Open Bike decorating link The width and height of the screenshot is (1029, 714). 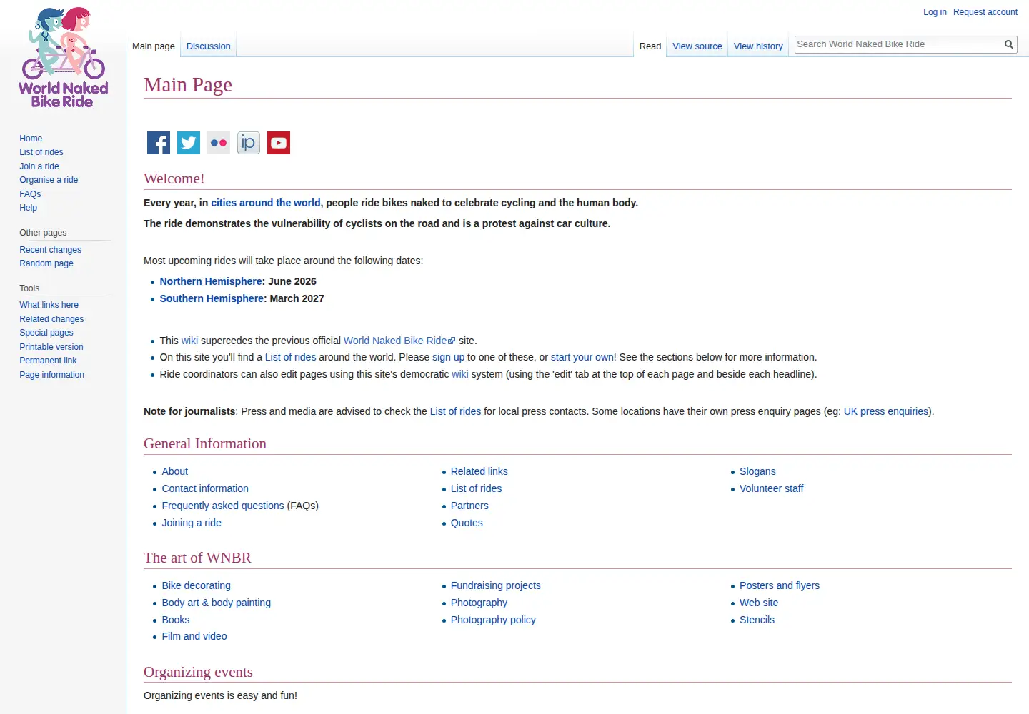click(197, 585)
